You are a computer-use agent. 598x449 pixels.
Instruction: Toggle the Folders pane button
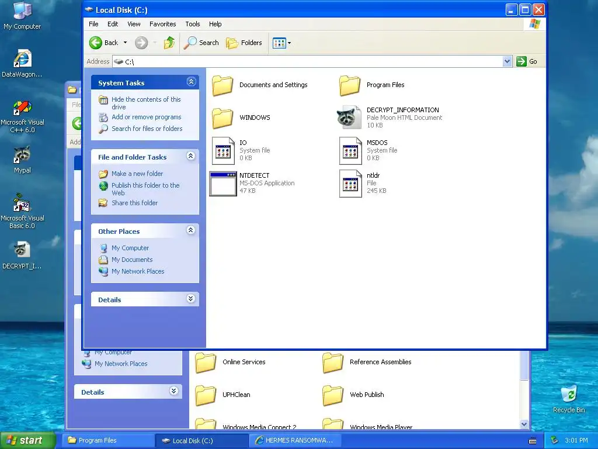244,43
